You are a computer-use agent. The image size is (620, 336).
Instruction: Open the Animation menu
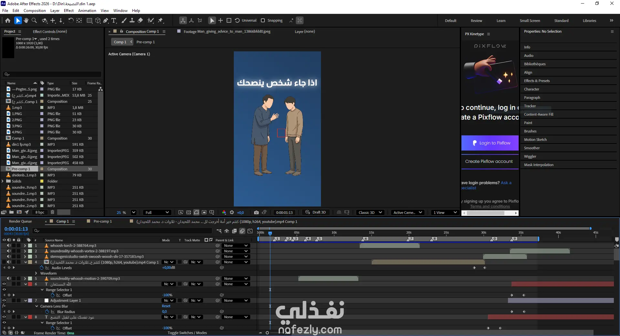point(87,11)
